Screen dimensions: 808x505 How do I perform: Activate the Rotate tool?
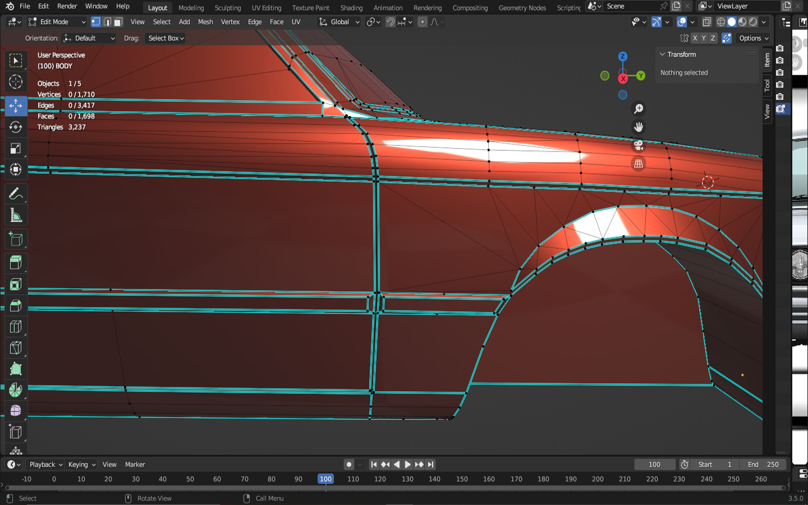16,127
